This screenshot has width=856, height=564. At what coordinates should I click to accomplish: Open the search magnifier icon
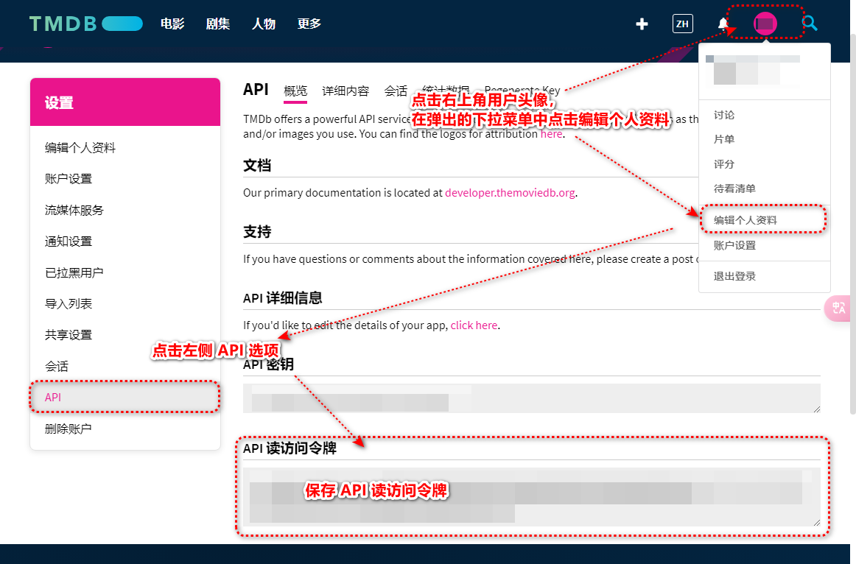click(x=810, y=24)
